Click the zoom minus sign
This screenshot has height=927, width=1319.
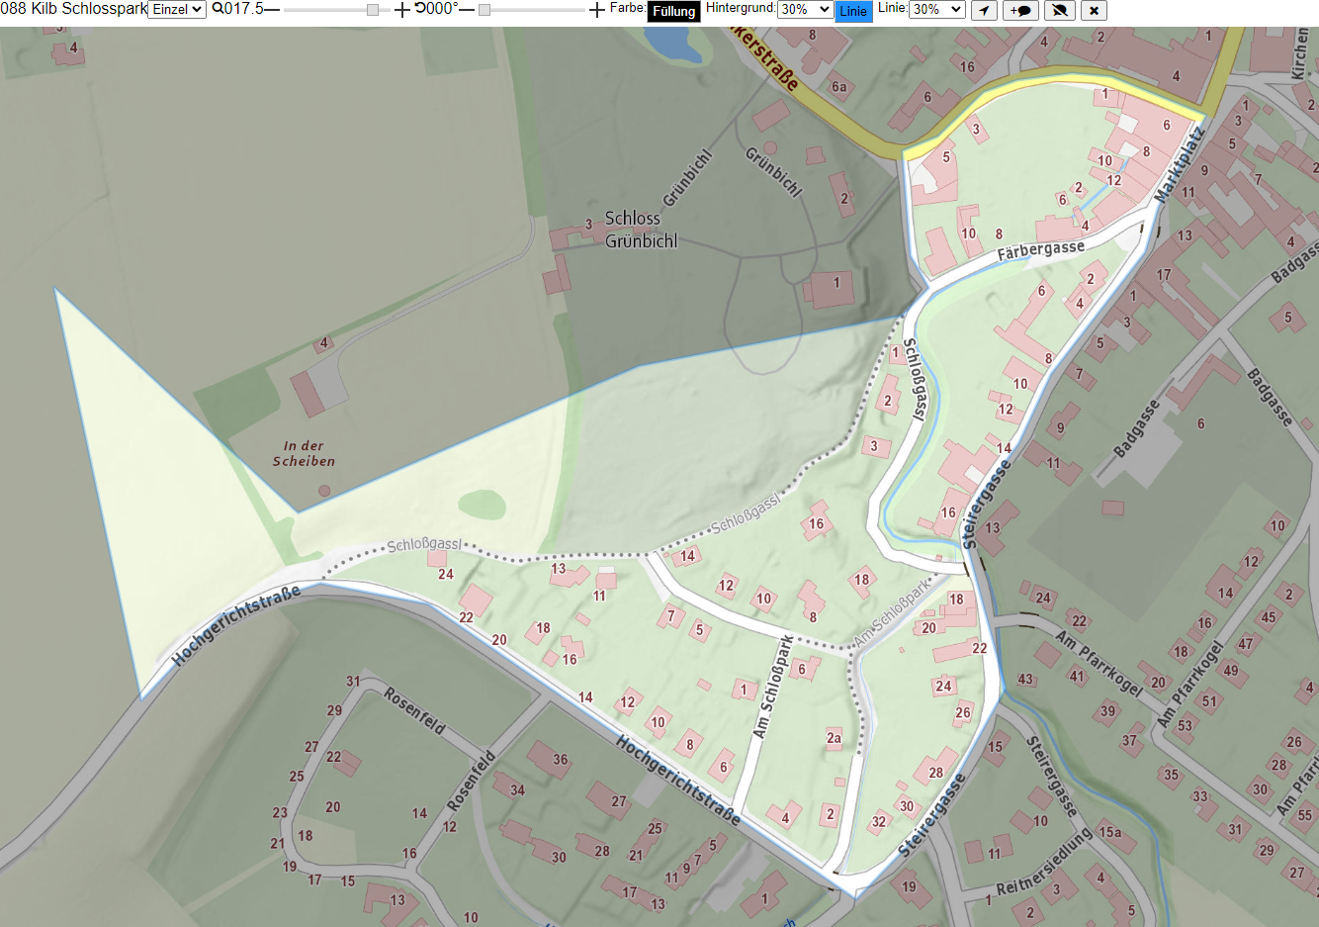click(272, 9)
